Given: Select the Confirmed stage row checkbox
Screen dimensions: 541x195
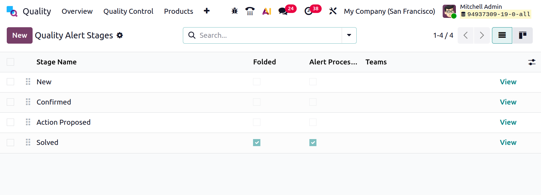Looking at the screenshot, I should pos(11,102).
